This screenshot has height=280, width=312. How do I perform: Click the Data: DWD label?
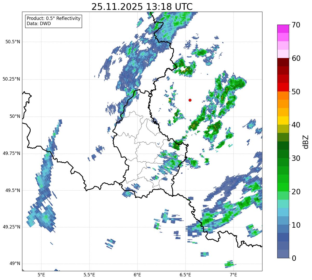[x=39, y=24]
